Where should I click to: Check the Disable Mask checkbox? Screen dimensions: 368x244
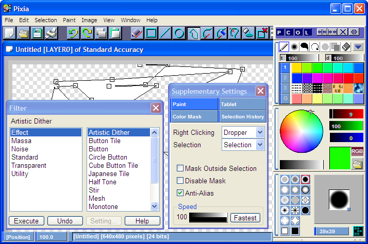(180, 181)
